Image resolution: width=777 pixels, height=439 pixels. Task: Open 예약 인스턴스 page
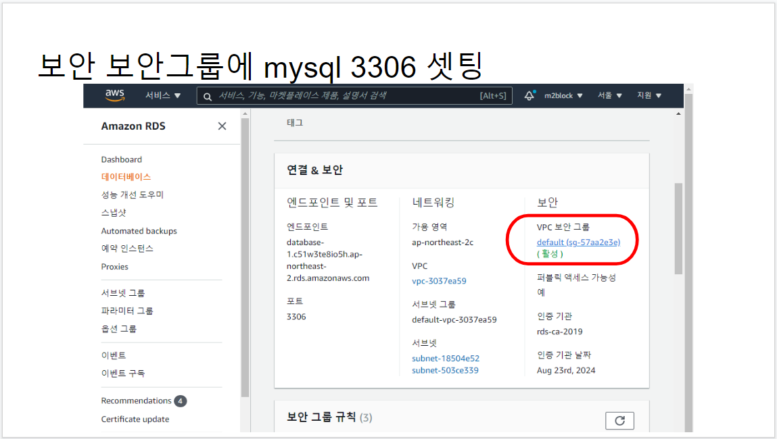click(127, 249)
